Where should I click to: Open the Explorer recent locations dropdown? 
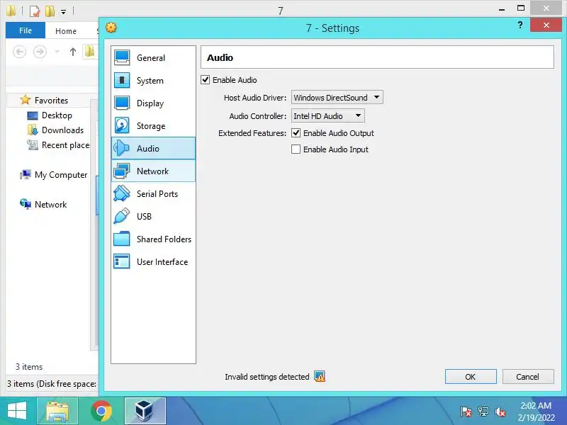[57, 52]
